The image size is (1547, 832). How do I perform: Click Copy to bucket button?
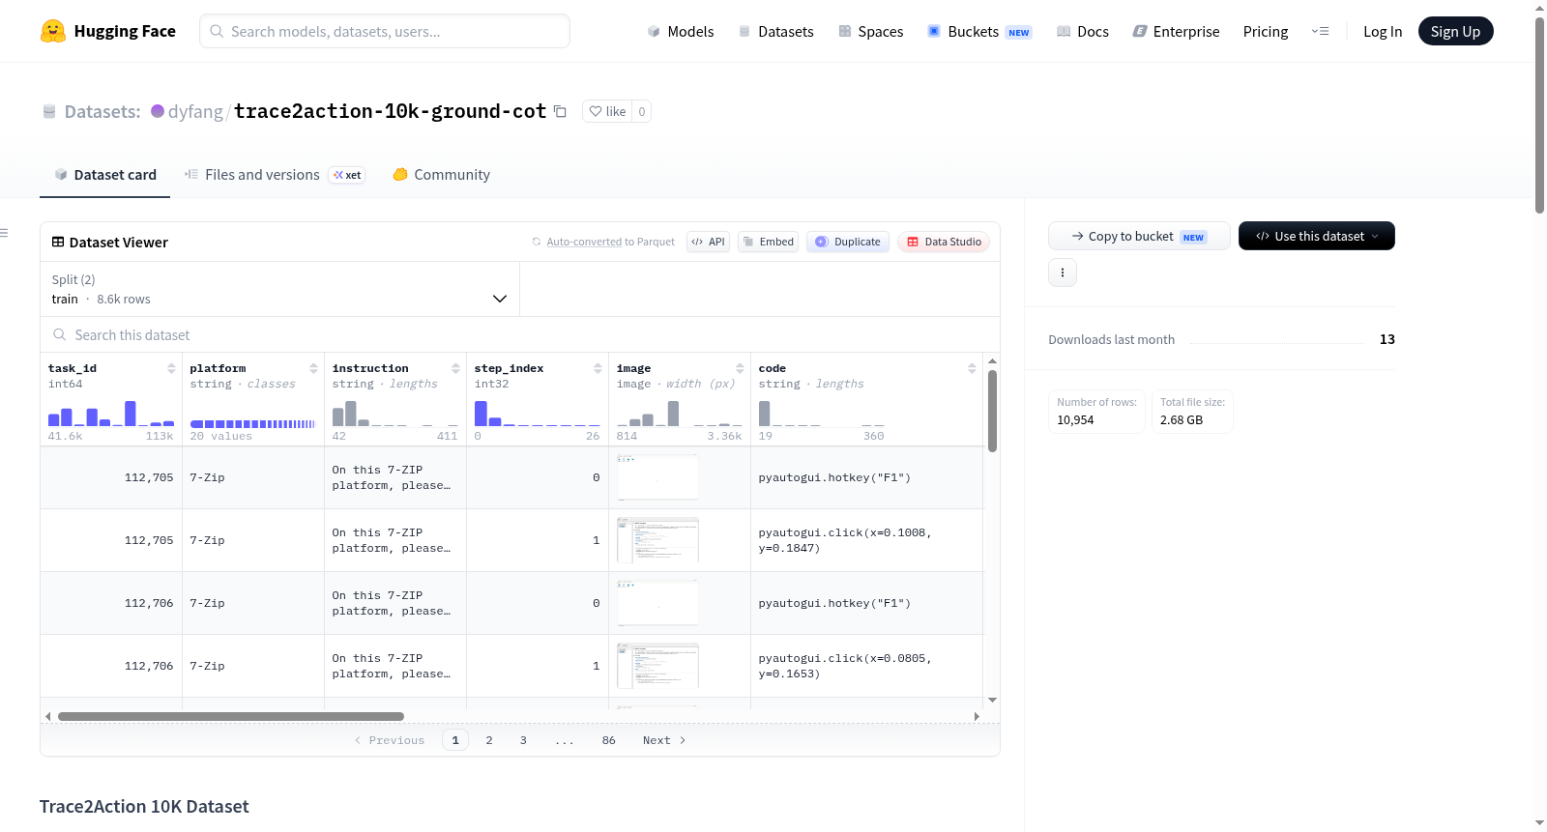click(1139, 236)
